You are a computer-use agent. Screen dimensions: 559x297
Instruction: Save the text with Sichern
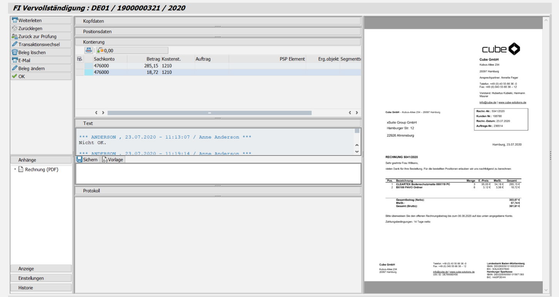click(87, 159)
